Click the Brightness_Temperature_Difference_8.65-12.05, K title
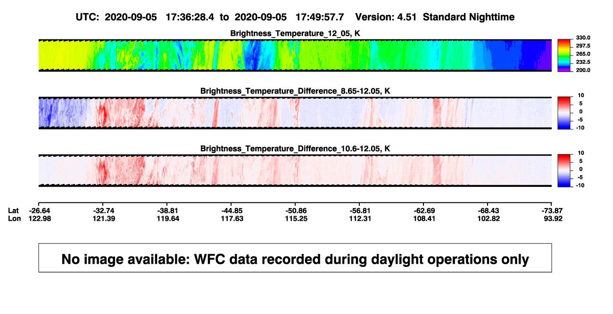This screenshot has width=613, height=314. click(295, 91)
